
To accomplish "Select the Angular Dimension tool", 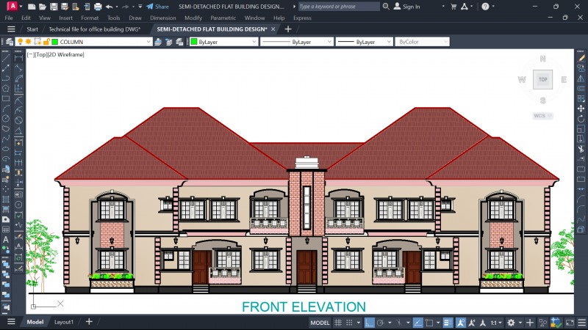I will [x=18, y=131].
